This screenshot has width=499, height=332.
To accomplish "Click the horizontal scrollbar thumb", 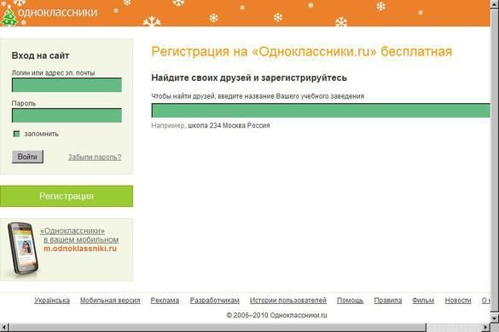I will (x=218, y=327).
